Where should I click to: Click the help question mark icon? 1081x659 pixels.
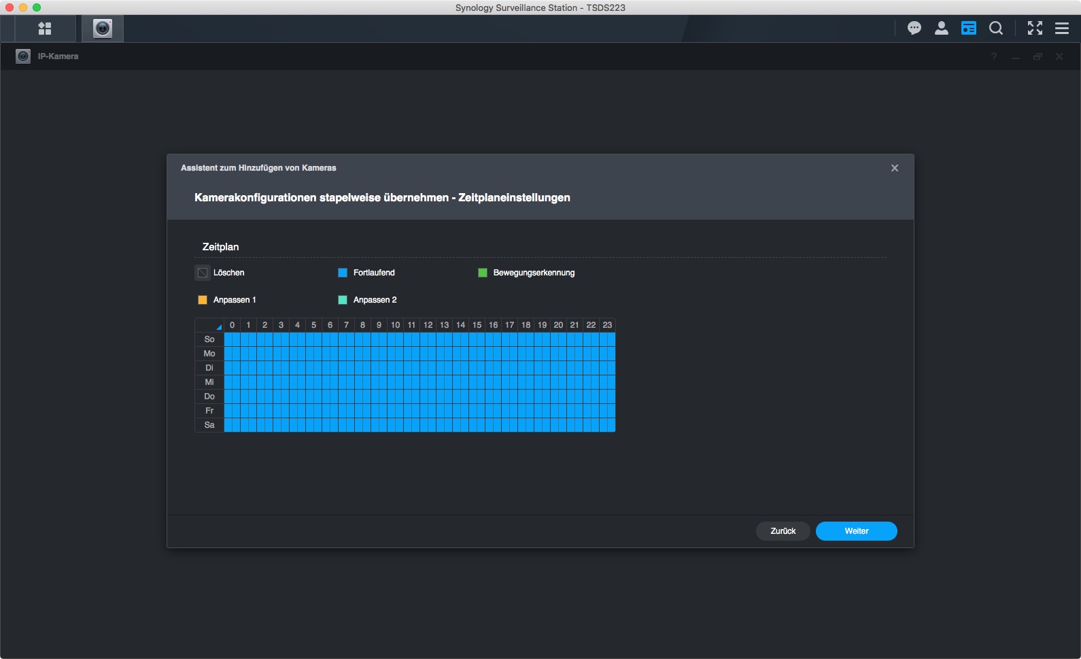(994, 56)
